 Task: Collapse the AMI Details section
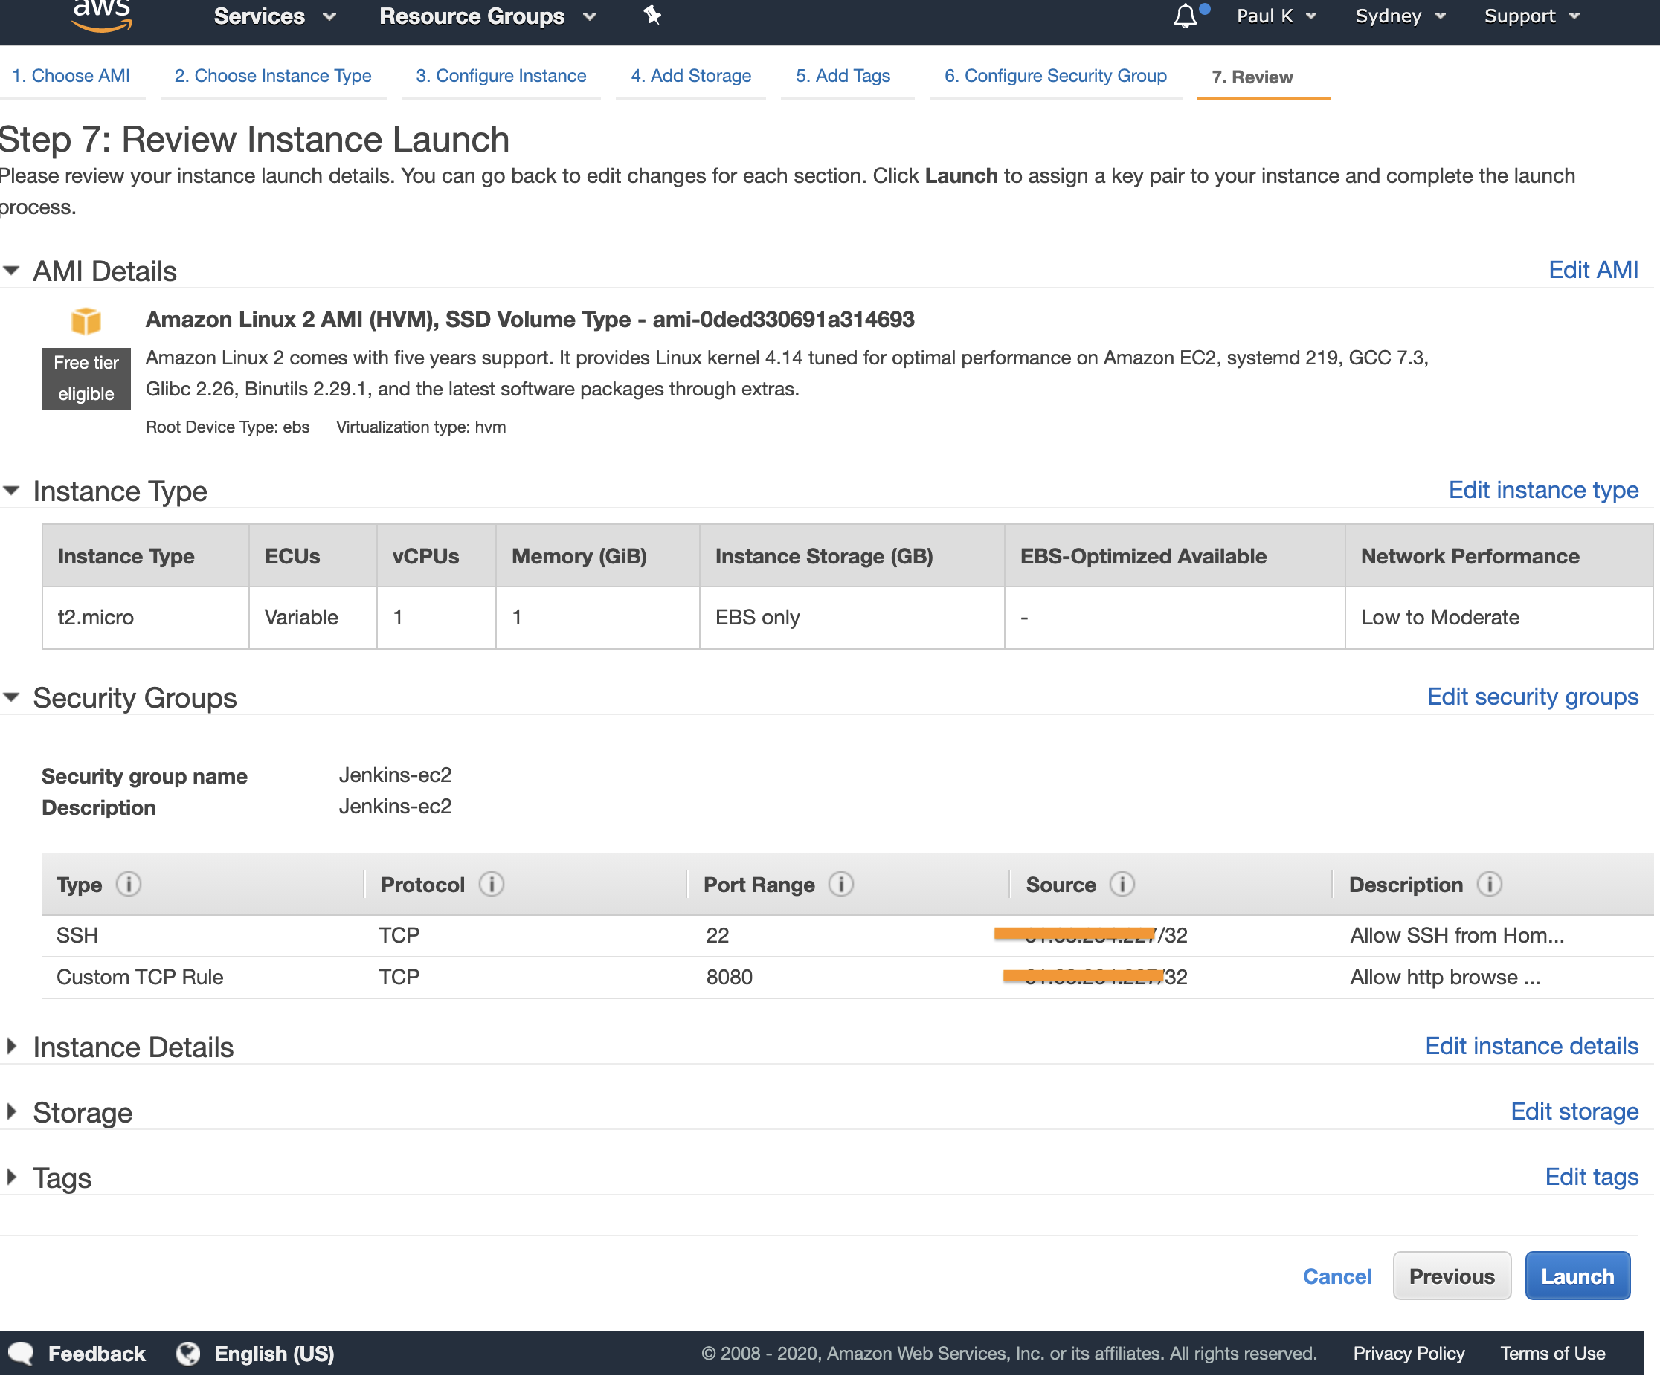12,270
